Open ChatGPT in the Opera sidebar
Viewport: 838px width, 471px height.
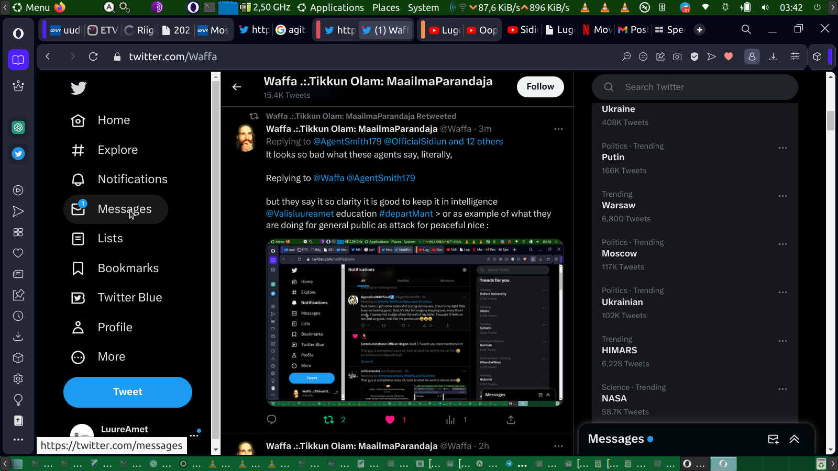point(18,127)
